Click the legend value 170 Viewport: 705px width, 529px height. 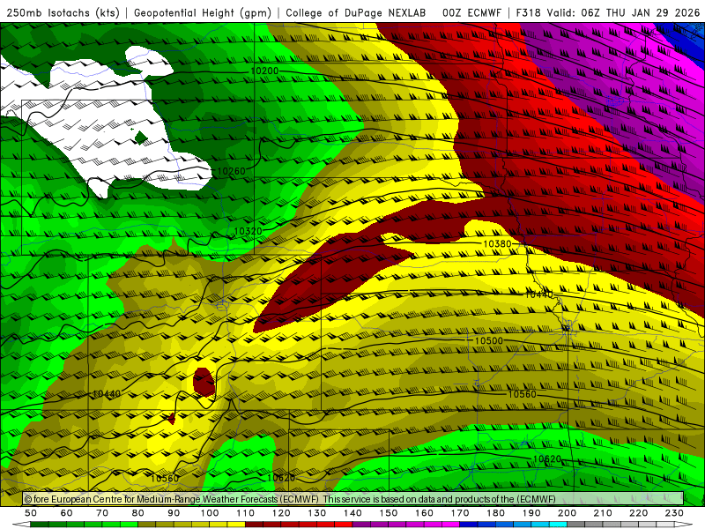coord(460,513)
